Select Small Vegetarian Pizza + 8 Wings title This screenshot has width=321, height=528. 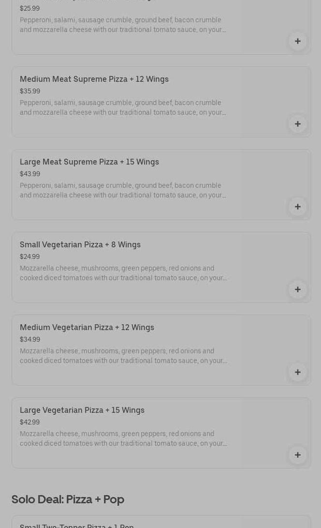point(80,244)
